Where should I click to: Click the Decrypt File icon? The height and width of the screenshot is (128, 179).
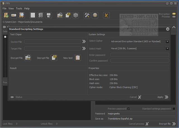coord(54,58)
